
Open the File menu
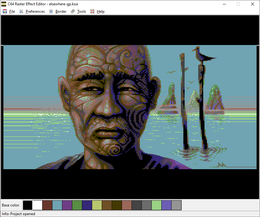click(12, 11)
